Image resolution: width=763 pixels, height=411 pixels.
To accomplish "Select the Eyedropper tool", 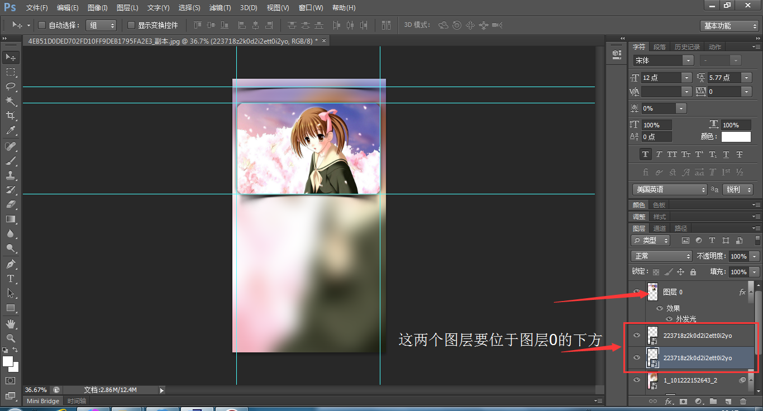I will pyautogui.click(x=11, y=131).
